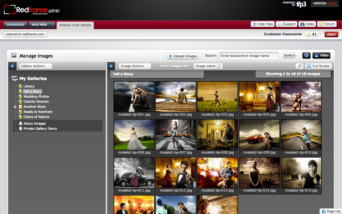Select thumbnail models2-bp-006.jpg
Screen dimensions: 342x214
click(134, 135)
